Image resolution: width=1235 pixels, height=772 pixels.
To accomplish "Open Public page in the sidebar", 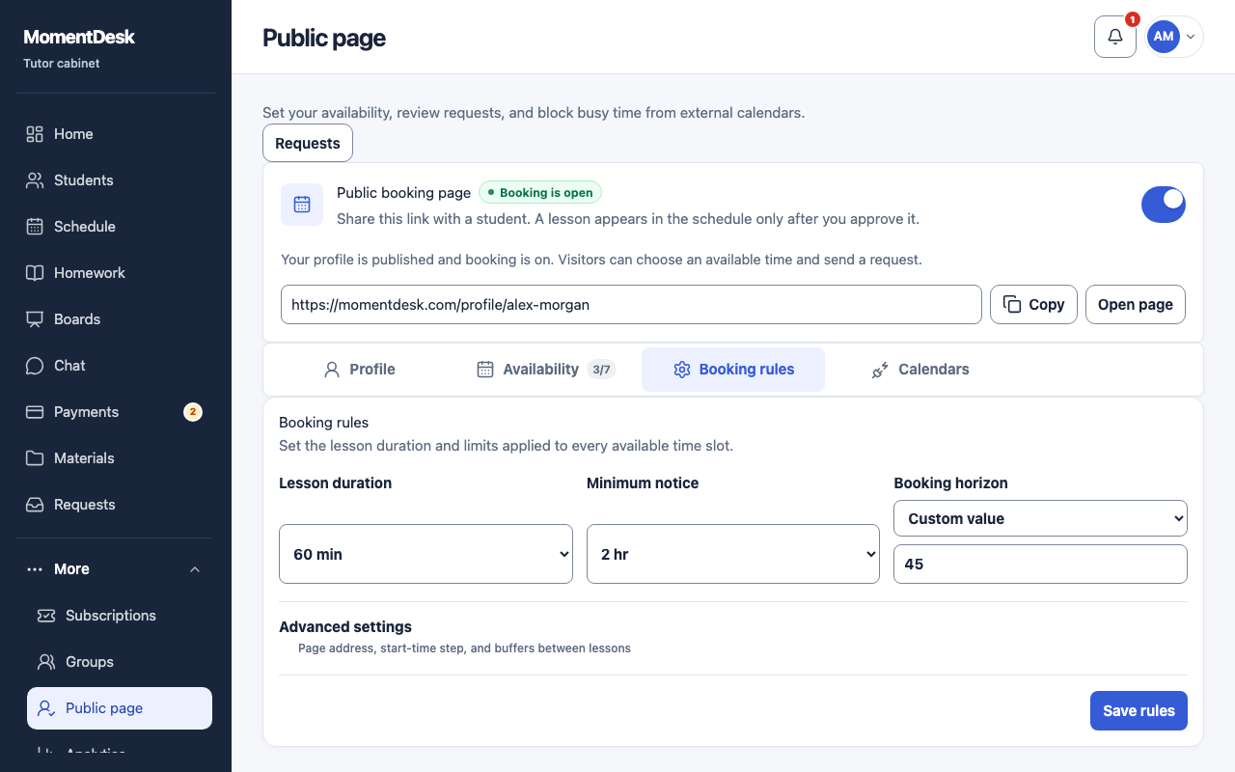I will click(120, 708).
